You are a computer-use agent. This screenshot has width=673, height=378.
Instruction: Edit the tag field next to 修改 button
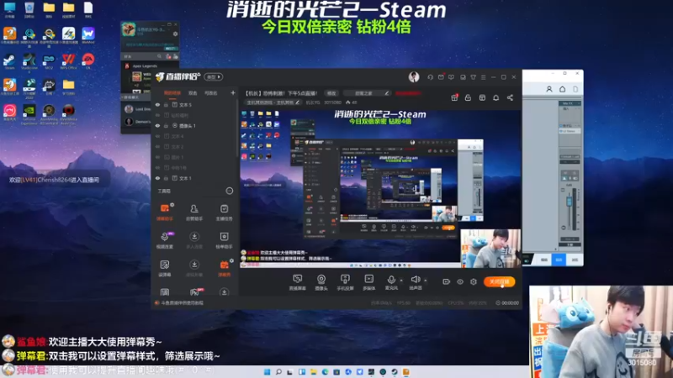point(368,93)
